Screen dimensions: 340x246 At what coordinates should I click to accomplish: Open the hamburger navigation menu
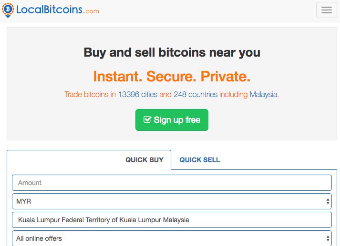coord(327,10)
